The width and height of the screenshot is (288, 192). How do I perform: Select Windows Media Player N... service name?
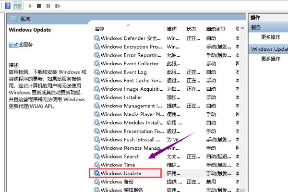click(132, 114)
